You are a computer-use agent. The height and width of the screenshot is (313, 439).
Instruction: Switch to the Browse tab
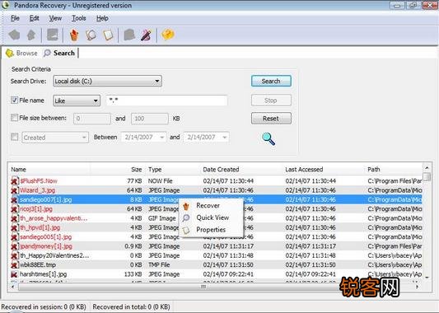[21, 53]
